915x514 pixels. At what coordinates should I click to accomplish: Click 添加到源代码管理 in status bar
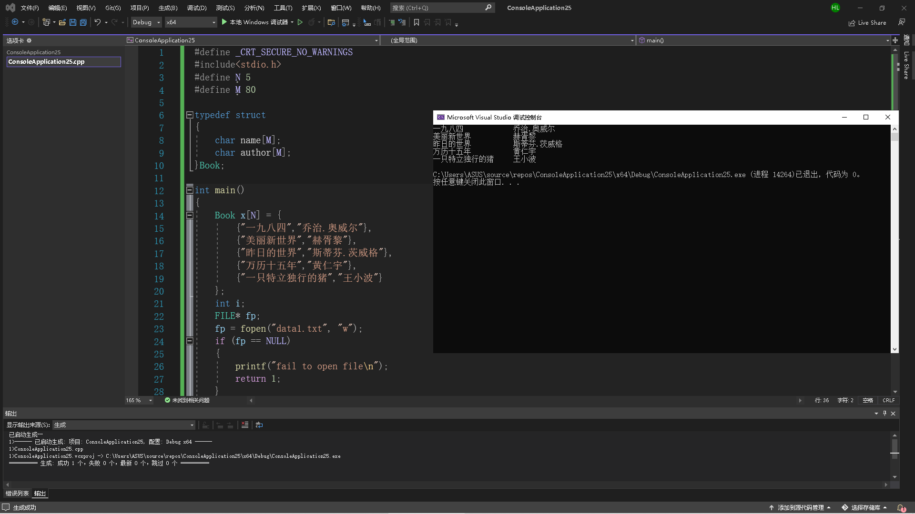coord(800,507)
